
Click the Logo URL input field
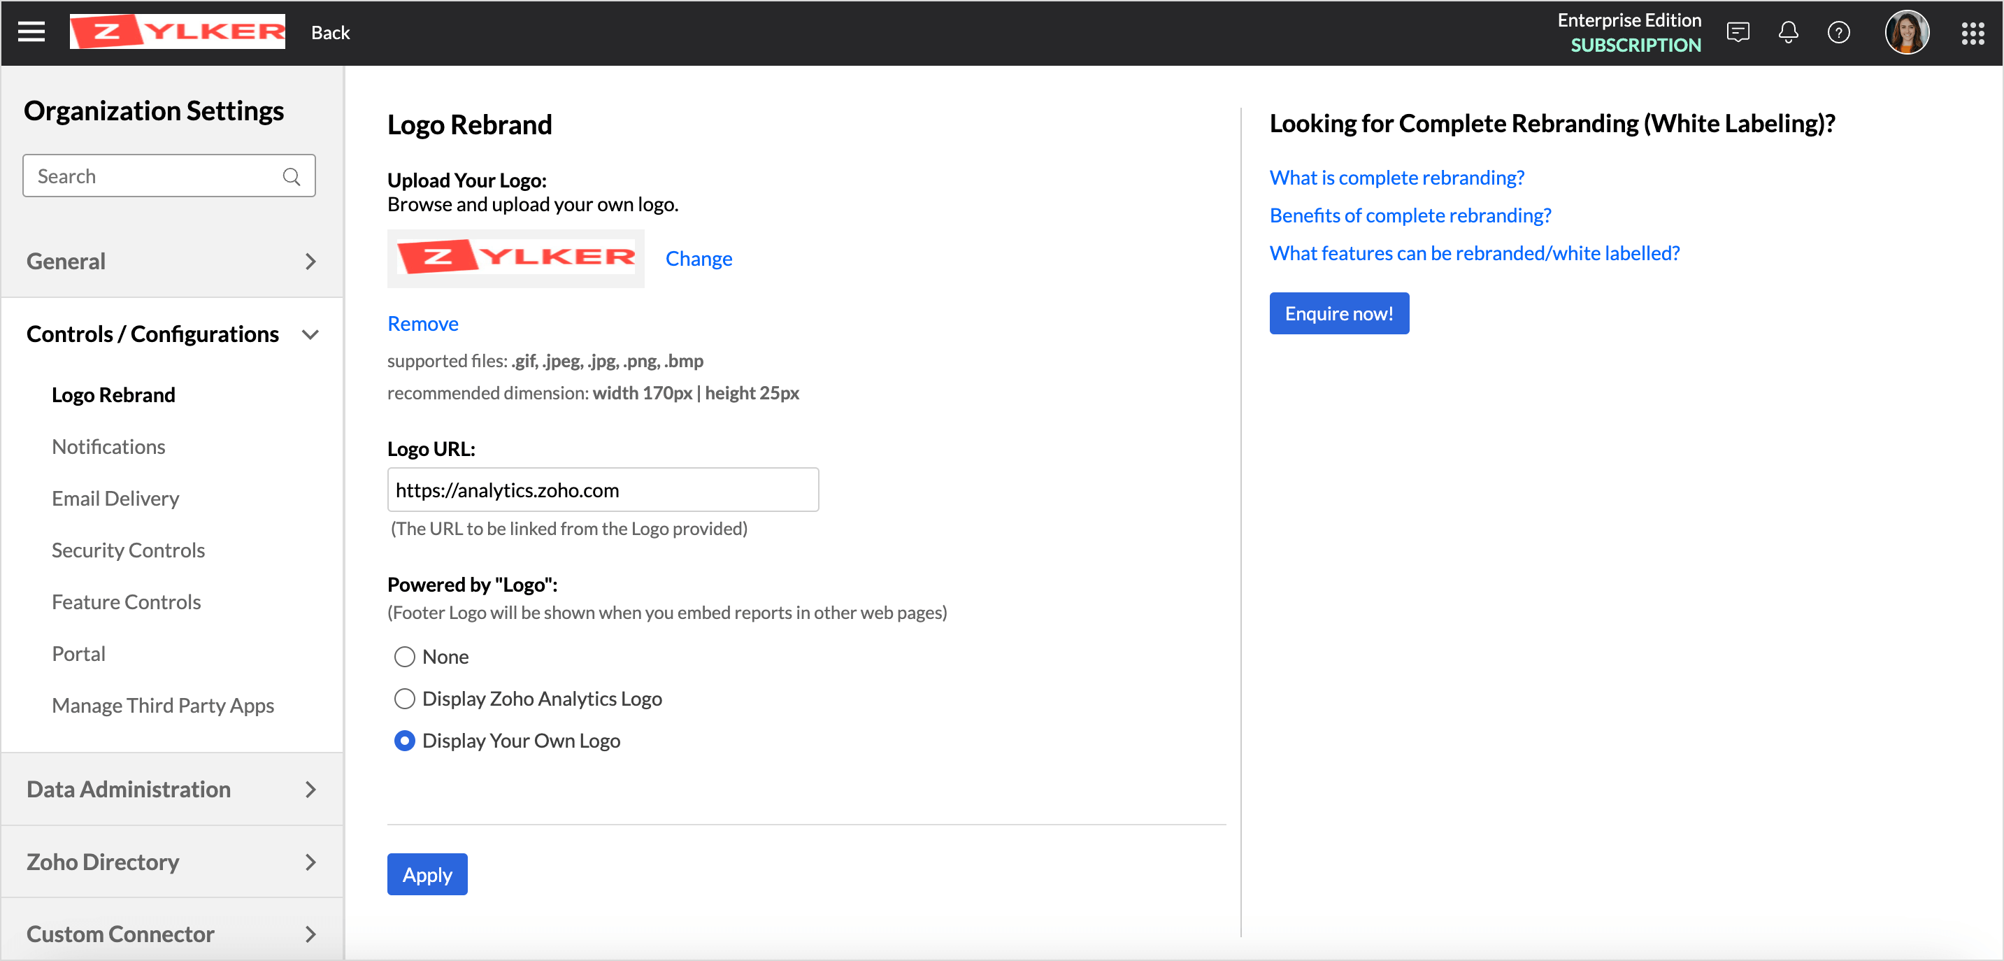[x=603, y=490]
